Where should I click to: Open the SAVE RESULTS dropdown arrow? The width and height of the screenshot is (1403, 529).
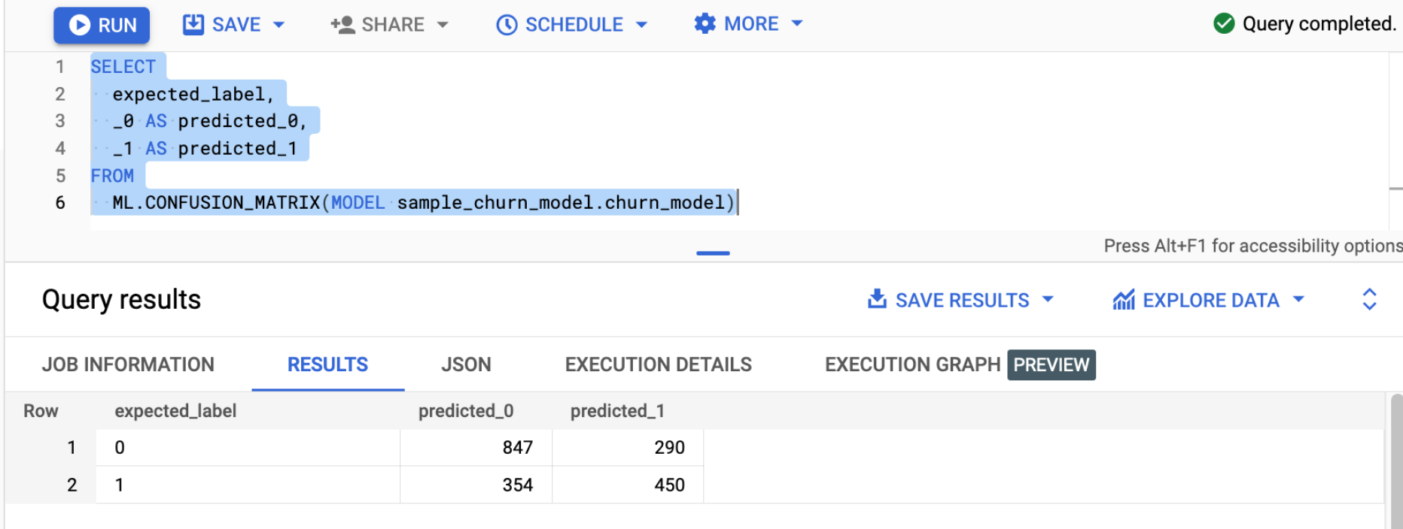[1048, 299]
